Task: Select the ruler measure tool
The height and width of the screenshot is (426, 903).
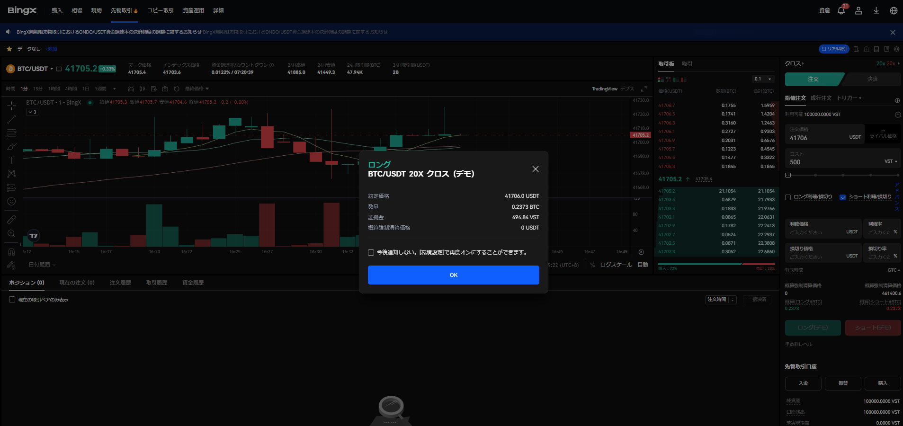Action: coord(11,220)
